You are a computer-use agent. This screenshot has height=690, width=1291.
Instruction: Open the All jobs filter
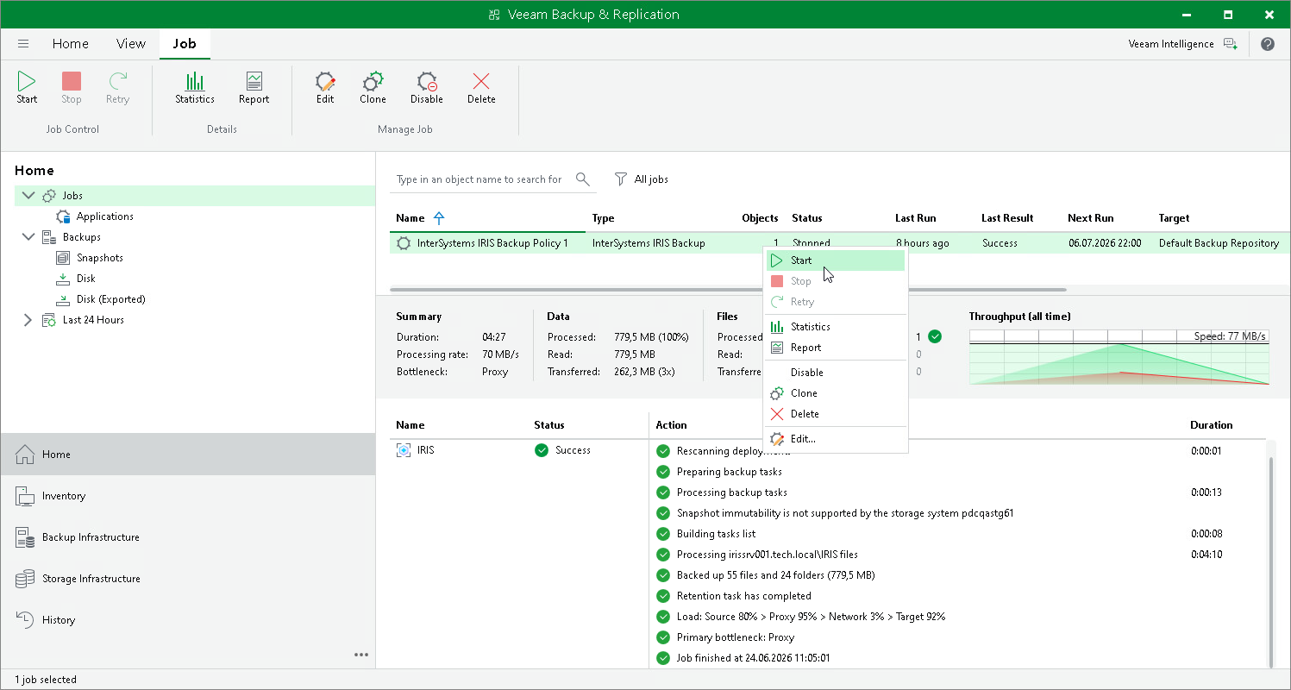tap(641, 179)
